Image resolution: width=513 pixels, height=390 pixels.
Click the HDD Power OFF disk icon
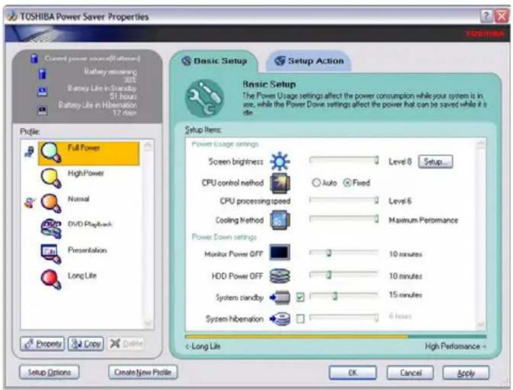[x=280, y=276]
